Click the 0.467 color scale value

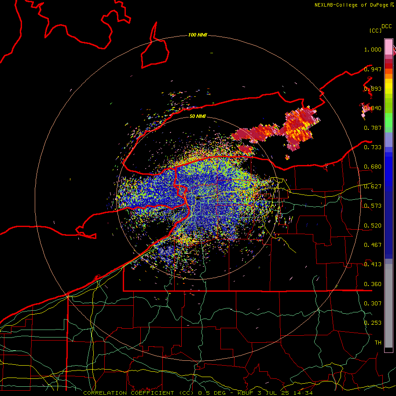[x=373, y=245]
